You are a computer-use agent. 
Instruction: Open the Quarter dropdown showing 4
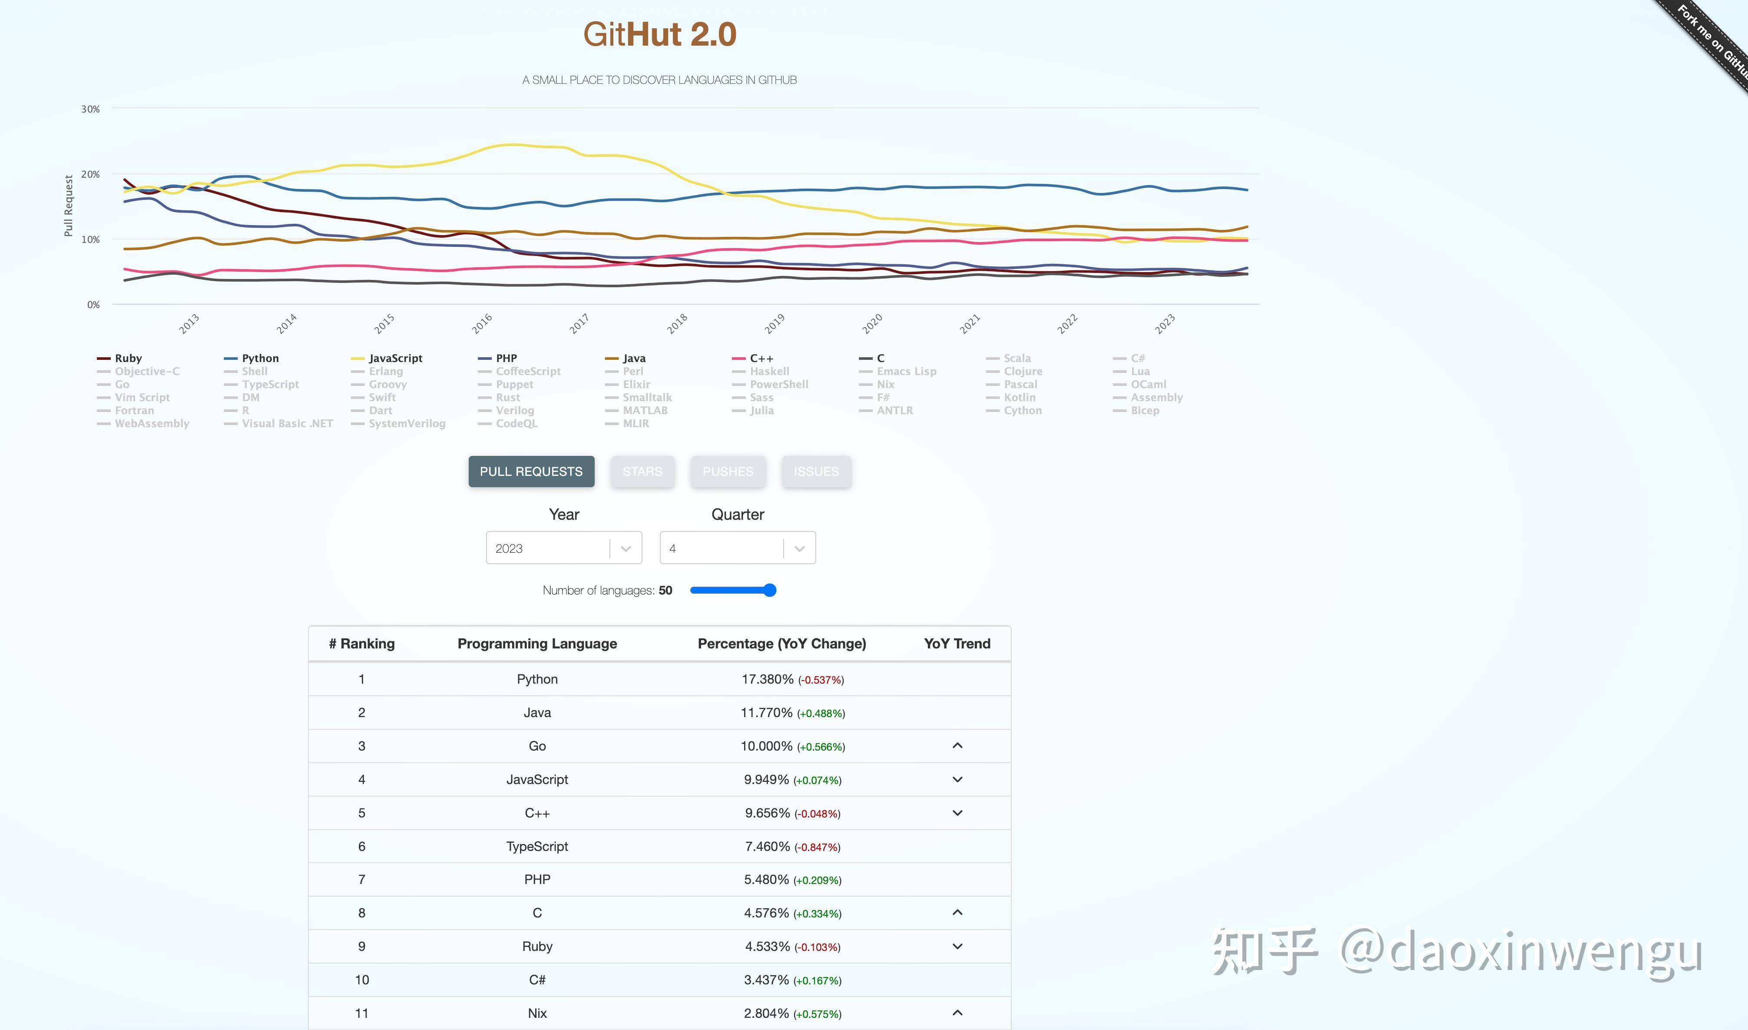pyautogui.click(x=737, y=548)
